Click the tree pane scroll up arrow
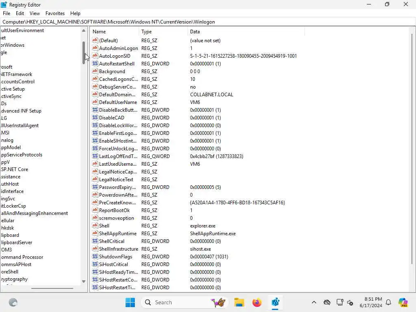Screen dimensions: 416x312 pyautogui.click(x=84, y=30)
